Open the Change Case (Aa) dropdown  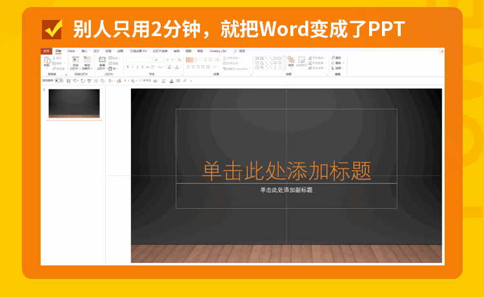[x=160, y=66]
